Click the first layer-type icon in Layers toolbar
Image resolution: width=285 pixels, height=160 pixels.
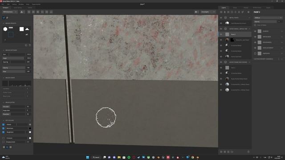point(221,12)
